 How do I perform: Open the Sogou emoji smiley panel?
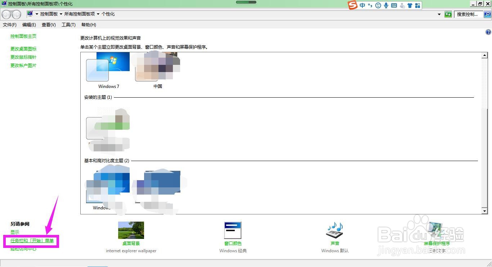click(x=378, y=5)
